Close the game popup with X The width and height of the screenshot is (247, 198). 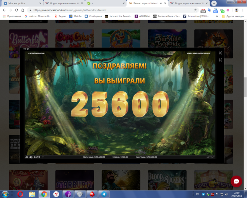[x=220, y=53]
